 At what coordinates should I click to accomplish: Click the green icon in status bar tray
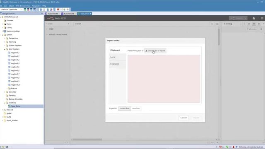227,147
